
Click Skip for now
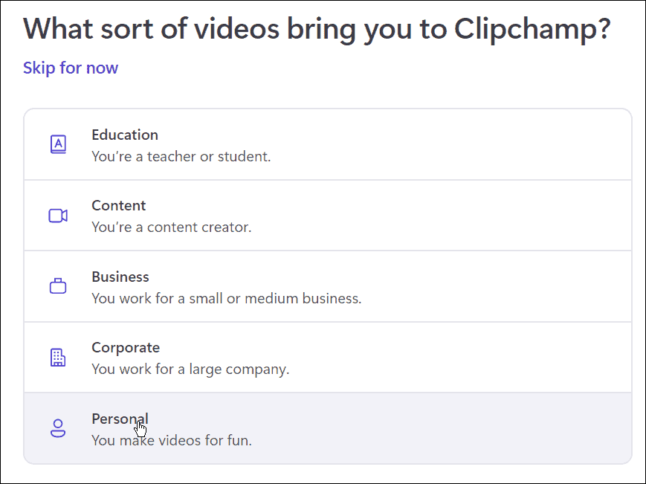pyautogui.click(x=71, y=68)
